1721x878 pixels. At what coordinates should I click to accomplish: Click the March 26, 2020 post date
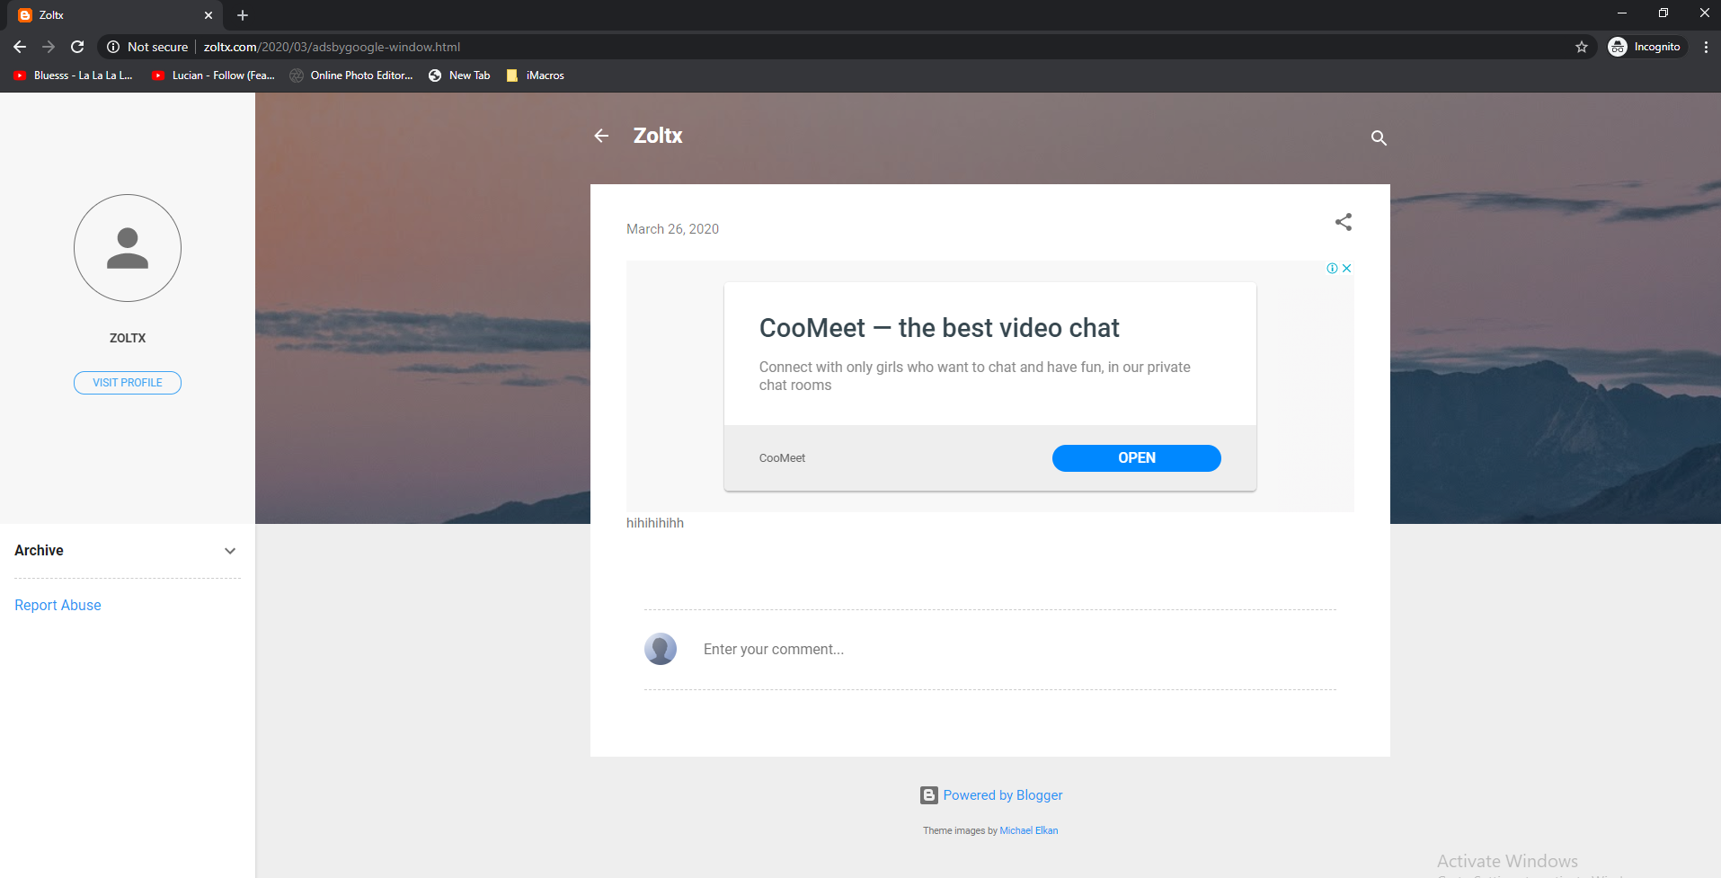[x=672, y=229]
